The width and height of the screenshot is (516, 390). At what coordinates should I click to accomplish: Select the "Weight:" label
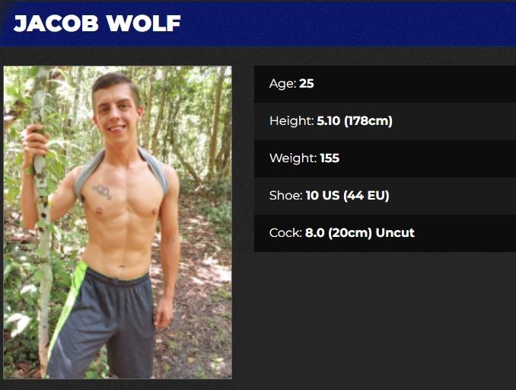(293, 158)
